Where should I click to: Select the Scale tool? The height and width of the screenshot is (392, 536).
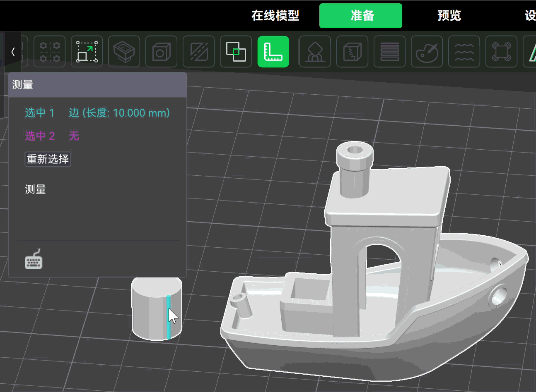pos(87,52)
